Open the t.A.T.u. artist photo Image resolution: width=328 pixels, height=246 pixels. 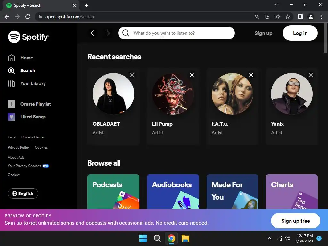coord(233,94)
